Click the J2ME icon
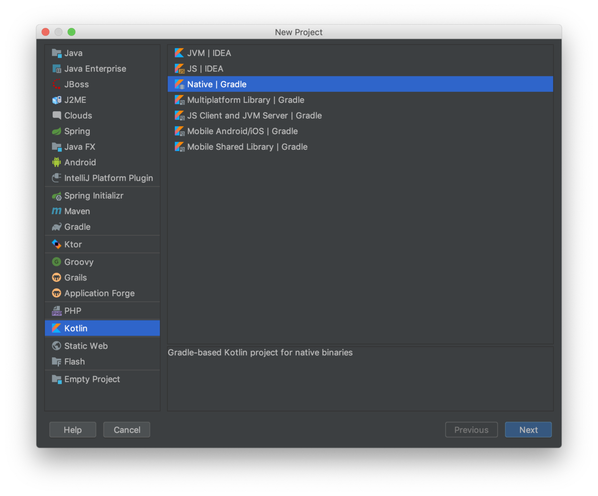This screenshot has height=496, width=598. pos(56,100)
